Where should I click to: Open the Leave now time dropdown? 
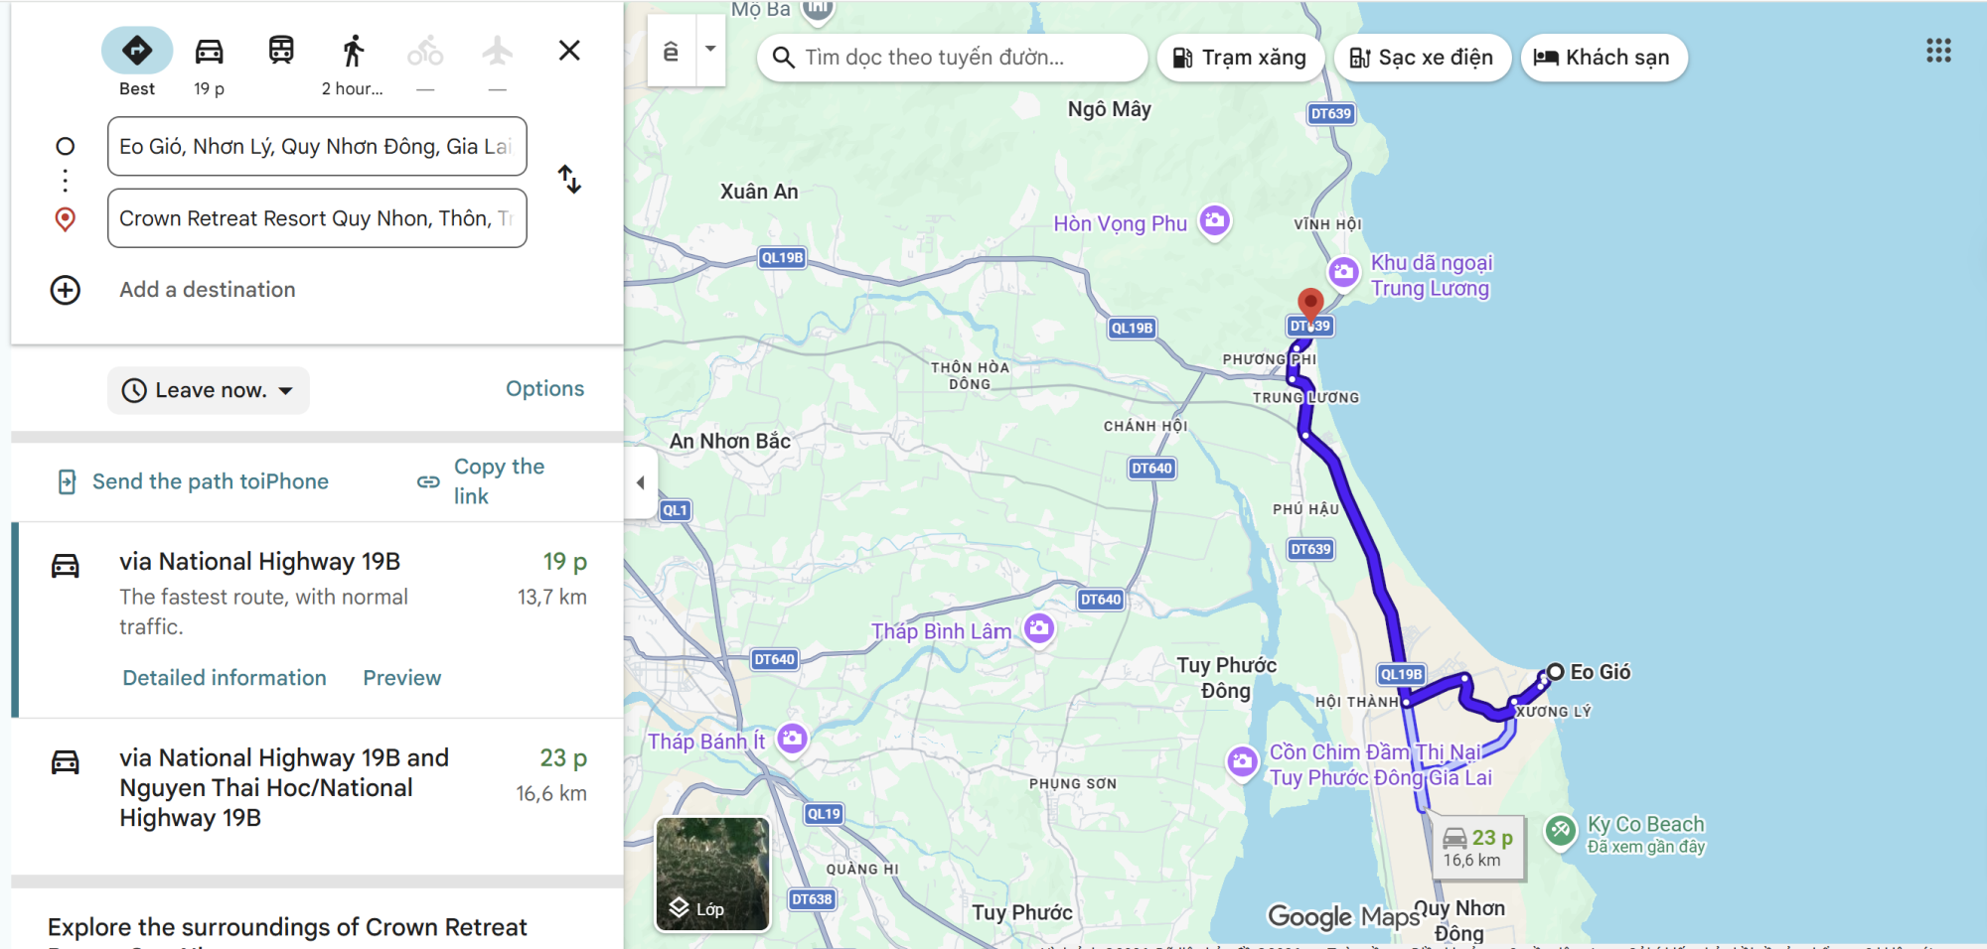(209, 390)
